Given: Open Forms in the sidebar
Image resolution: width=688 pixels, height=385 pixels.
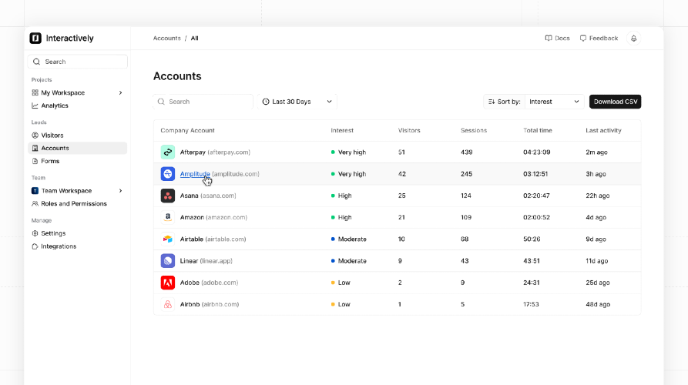Looking at the screenshot, I should pyautogui.click(x=50, y=162).
